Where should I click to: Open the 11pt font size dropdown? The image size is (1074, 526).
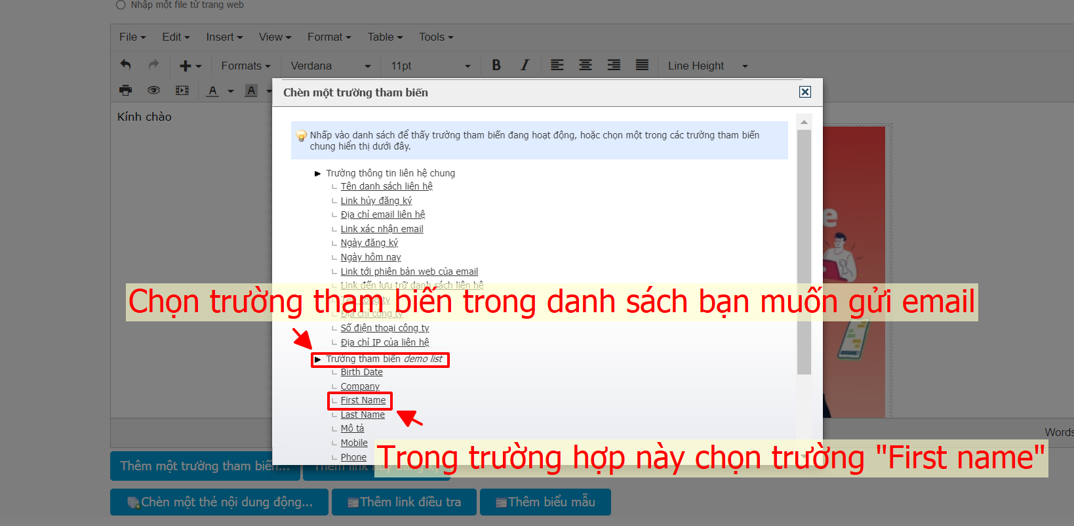[431, 66]
